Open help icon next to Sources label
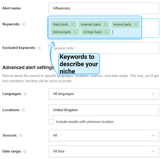This screenshot has height=159, width=161. coord(21,135)
